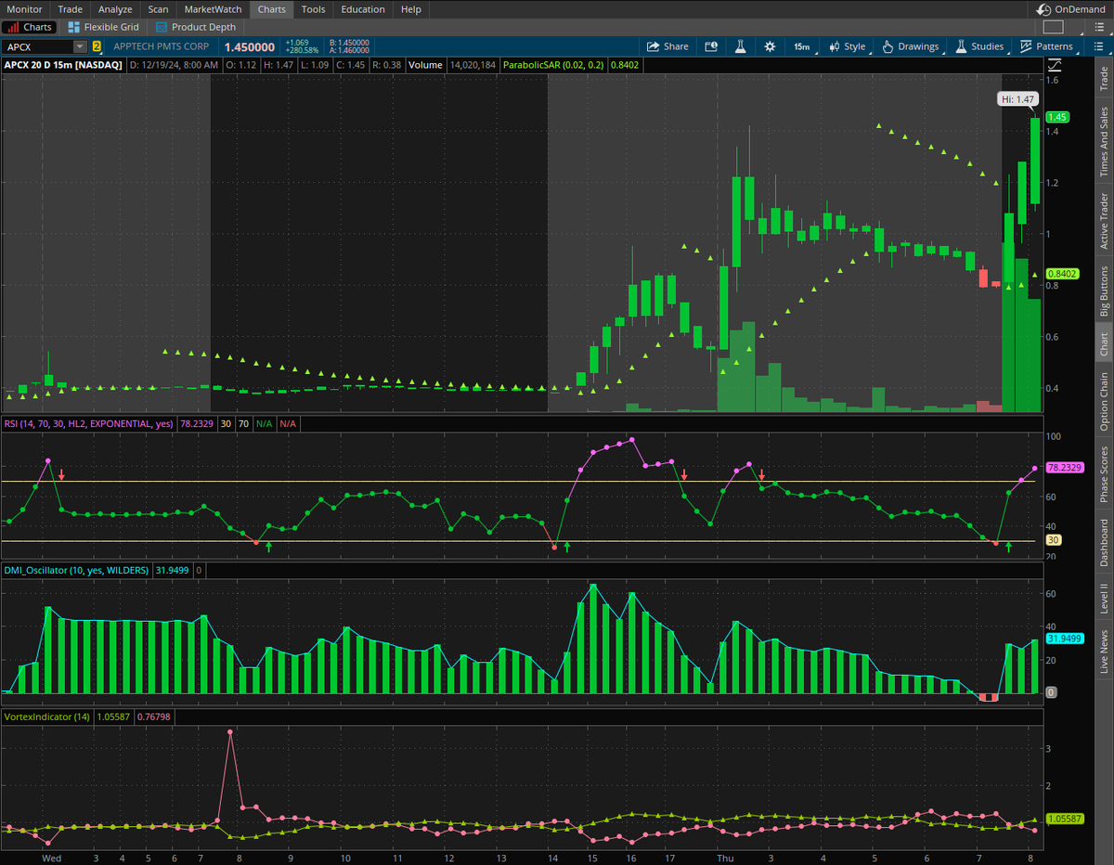This screenshot has width=1114, height=865.
Task: Open the Dashboard side tab
Action: tap(1104, 543)
